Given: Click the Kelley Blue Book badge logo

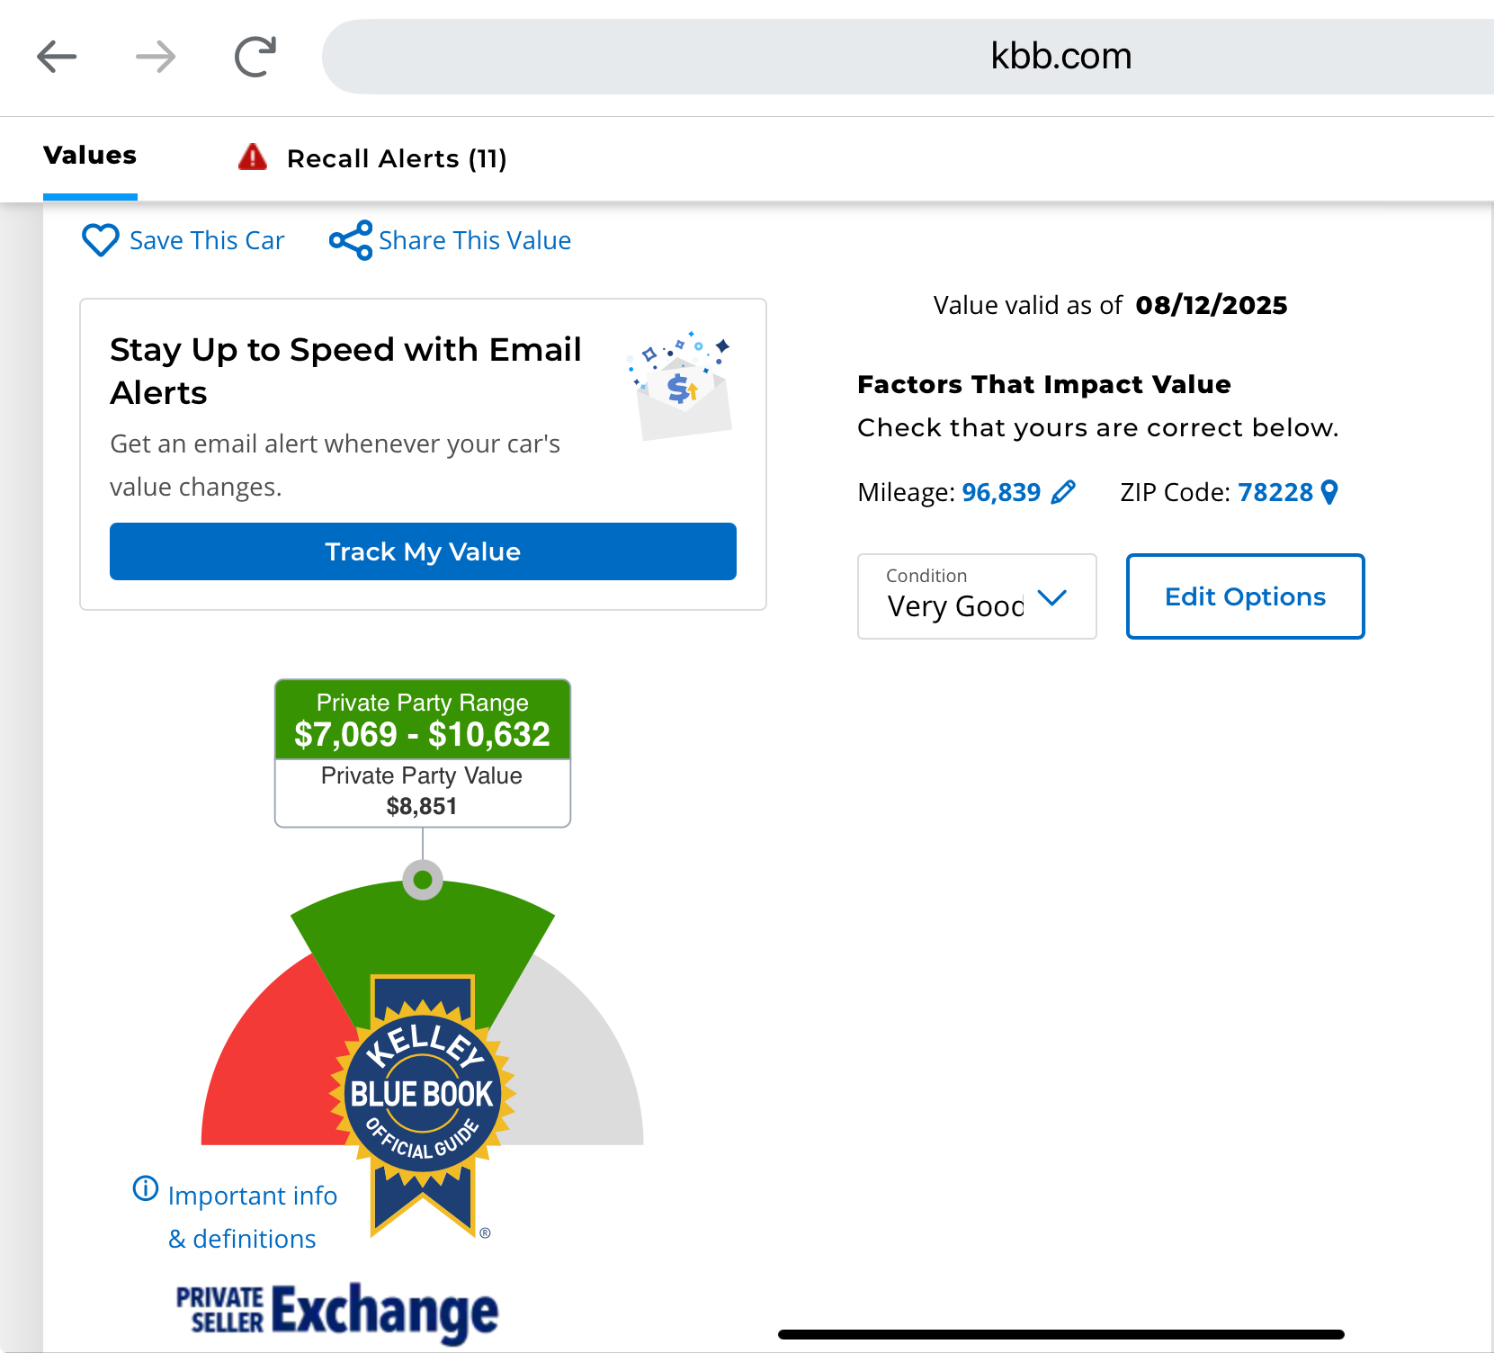Looking at the screenshot, I should 422,1095.
